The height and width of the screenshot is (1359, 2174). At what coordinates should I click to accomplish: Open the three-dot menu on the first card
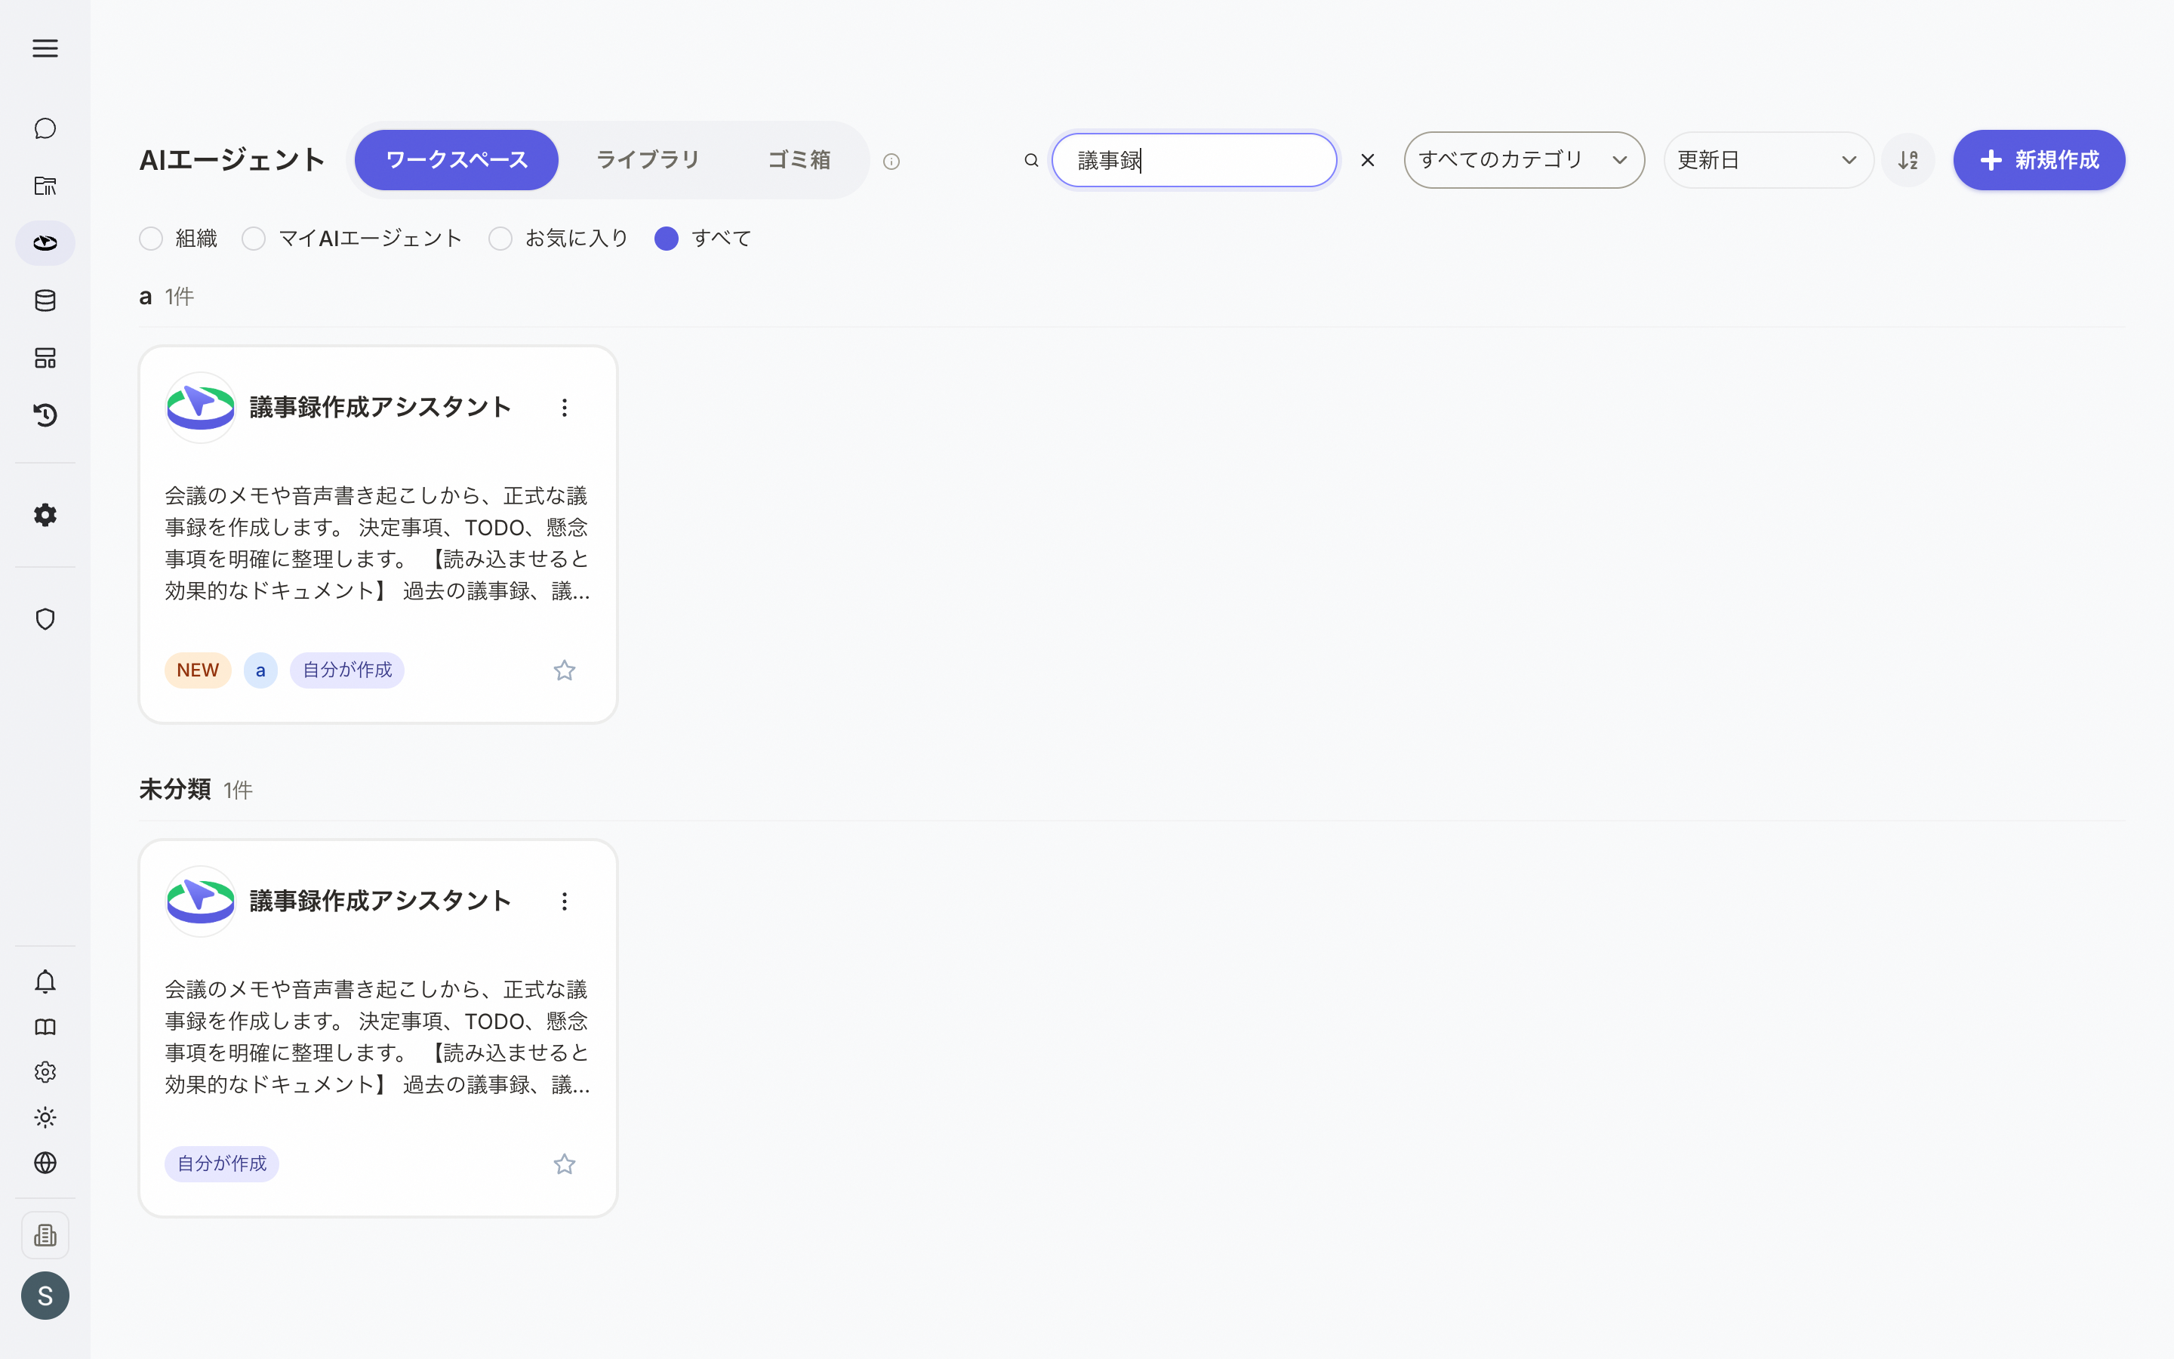pyautogui.click(x=564, y=408)
